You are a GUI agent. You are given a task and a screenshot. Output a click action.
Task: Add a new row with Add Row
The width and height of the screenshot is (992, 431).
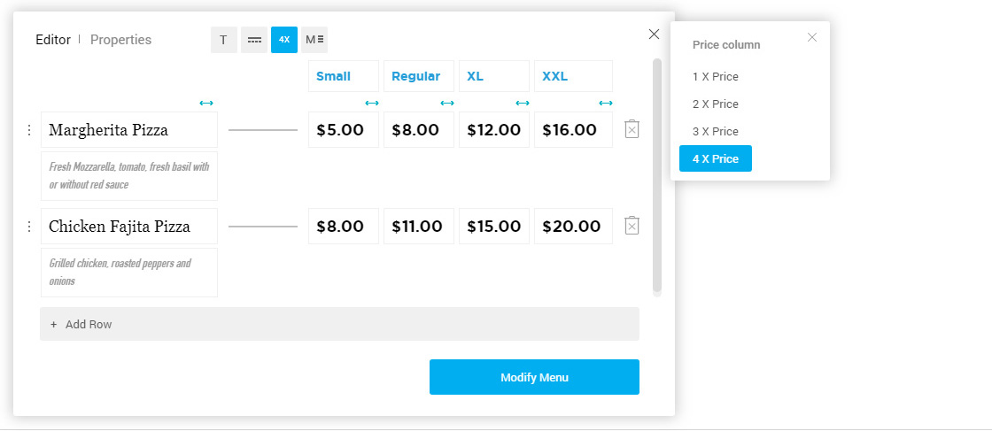pyautogui.click(x=340, y=324)
